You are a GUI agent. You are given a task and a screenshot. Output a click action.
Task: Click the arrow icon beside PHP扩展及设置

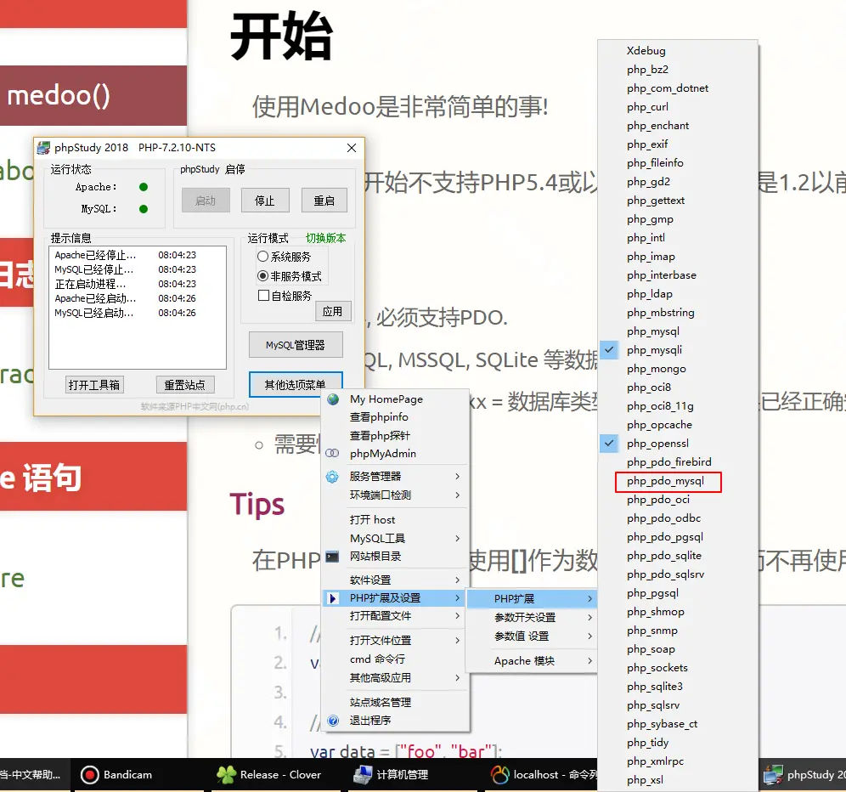[x=332, y=598]
